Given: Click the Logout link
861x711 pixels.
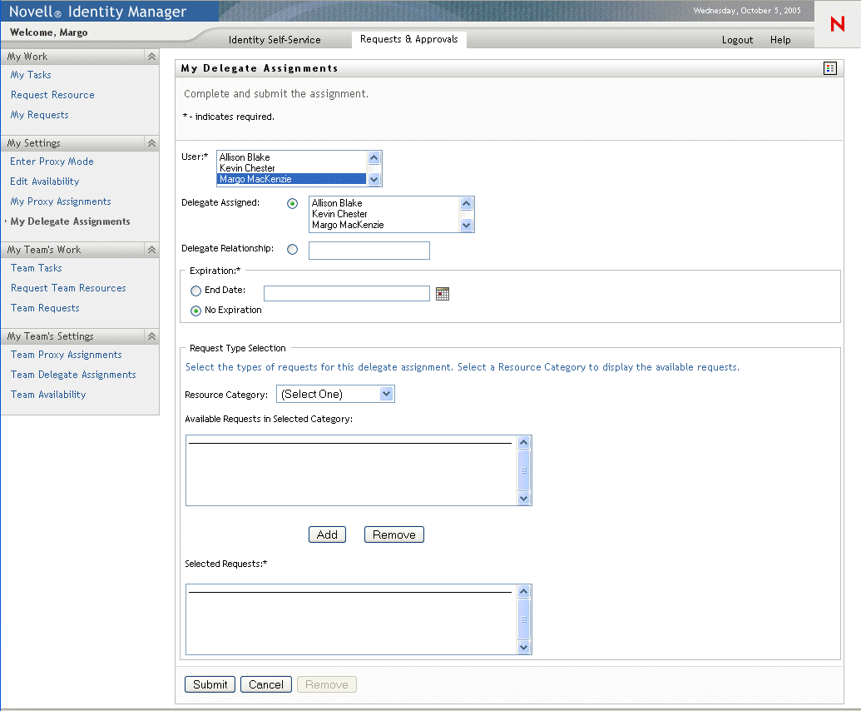Looking at the screenshot, I should tap(737, 40).
